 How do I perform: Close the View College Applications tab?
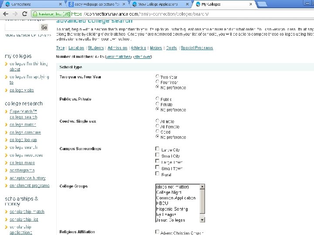tap(187, 4)
